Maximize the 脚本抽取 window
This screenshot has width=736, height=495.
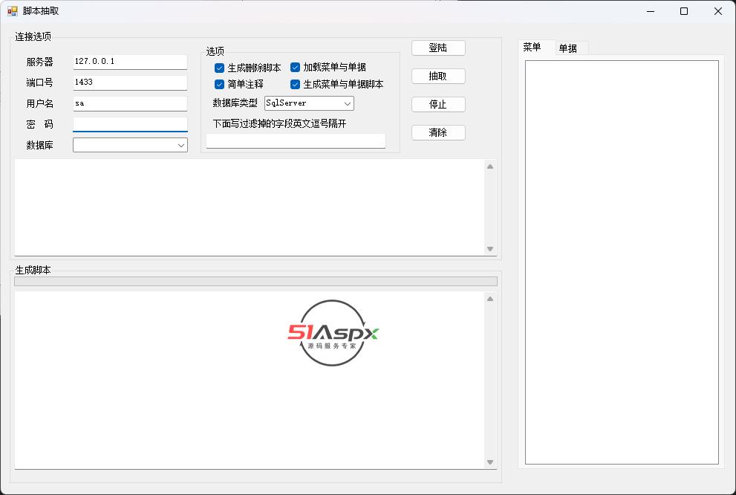(x=684, y=11)
